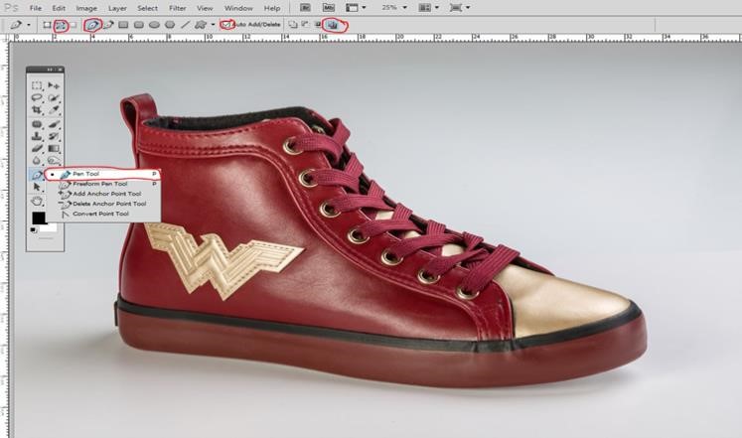Choose Convert Point Tool

click(x=103, y=214)
